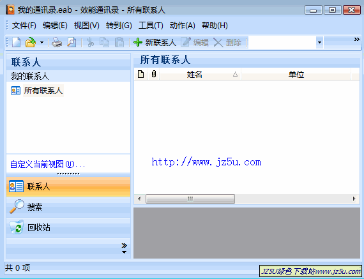Expand the Open folder dropdown arrow
364x279 pixels.
click(x=42, y=43)
